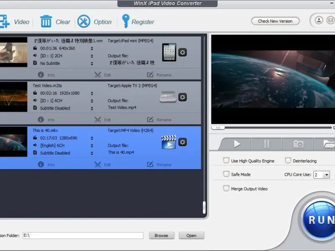Change audio track [English] 6CH selector

[x=92, y=146]
